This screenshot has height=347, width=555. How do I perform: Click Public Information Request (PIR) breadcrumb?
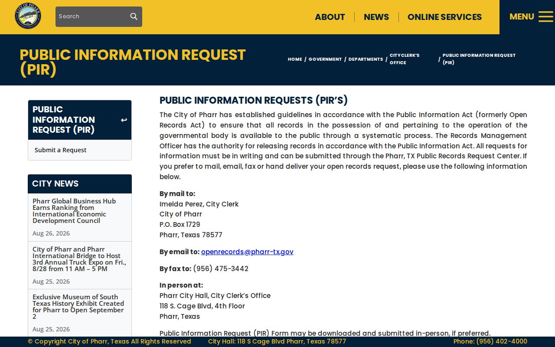[479, 59]
